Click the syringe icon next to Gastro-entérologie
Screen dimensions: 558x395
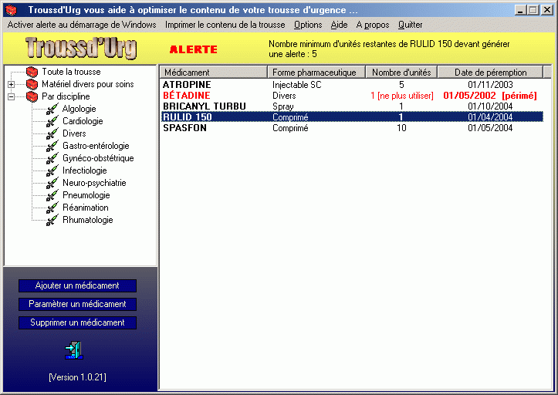tap(52, 146)
